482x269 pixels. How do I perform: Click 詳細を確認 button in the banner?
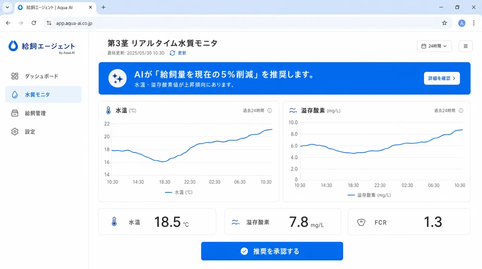pyautogui.click(x=442, y=78)
